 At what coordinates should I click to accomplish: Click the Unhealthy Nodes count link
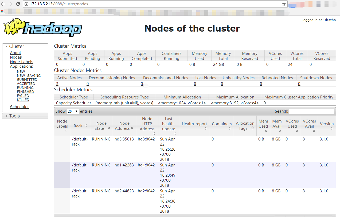point(222,84)
